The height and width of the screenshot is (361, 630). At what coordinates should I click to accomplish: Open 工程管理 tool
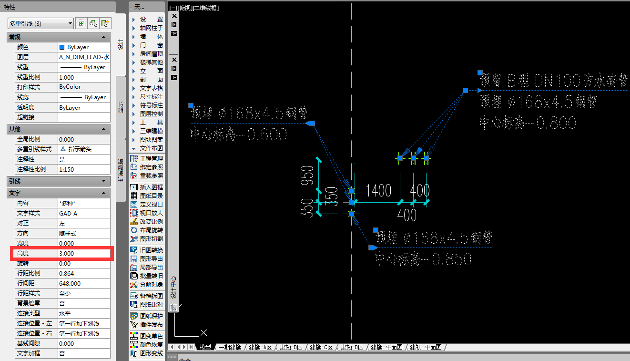(x=147, y=158)
